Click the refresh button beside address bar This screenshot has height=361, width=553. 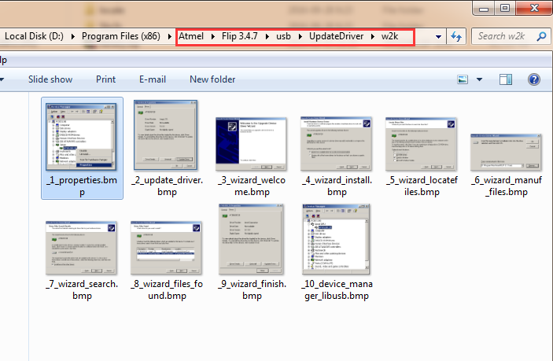coord(455,37)
